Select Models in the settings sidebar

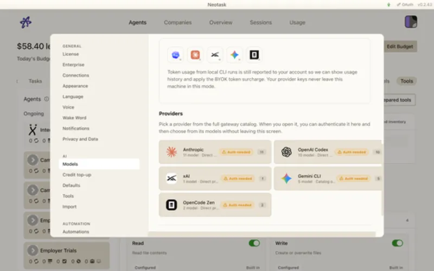[99, 164]
